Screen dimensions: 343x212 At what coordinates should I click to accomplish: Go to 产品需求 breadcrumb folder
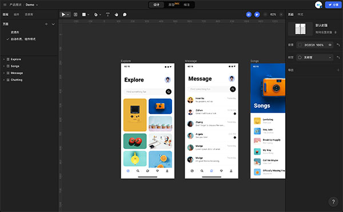click(15, 5)
